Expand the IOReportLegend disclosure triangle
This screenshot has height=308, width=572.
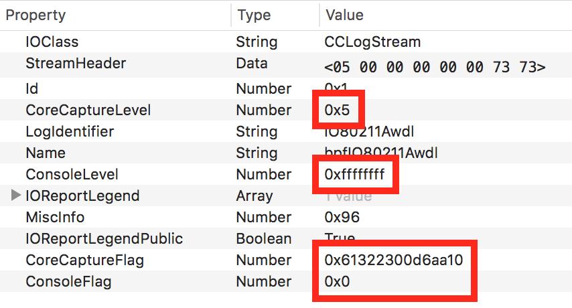coord(15,196)
